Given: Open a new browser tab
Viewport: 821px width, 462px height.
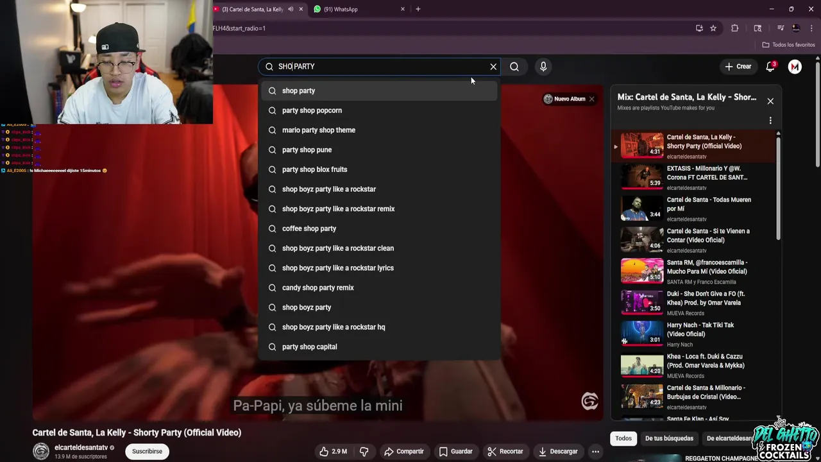Looking at the screenshot, I should [x=418, y=9].
